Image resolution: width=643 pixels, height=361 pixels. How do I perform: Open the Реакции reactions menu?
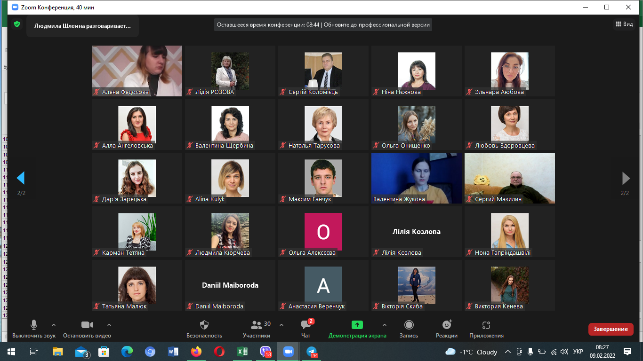447,329
